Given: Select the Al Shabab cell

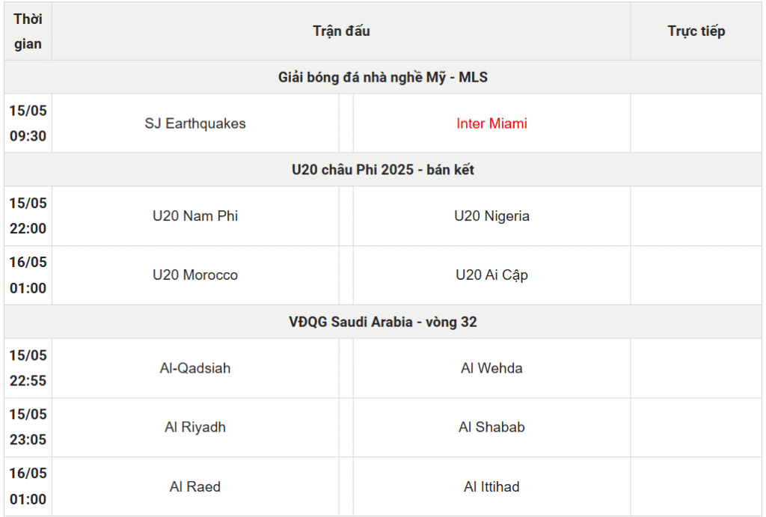Looking at the screenshot, I should coord(491,427).
